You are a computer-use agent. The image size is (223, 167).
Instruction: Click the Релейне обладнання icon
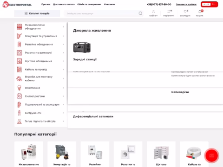pos(20,45)
